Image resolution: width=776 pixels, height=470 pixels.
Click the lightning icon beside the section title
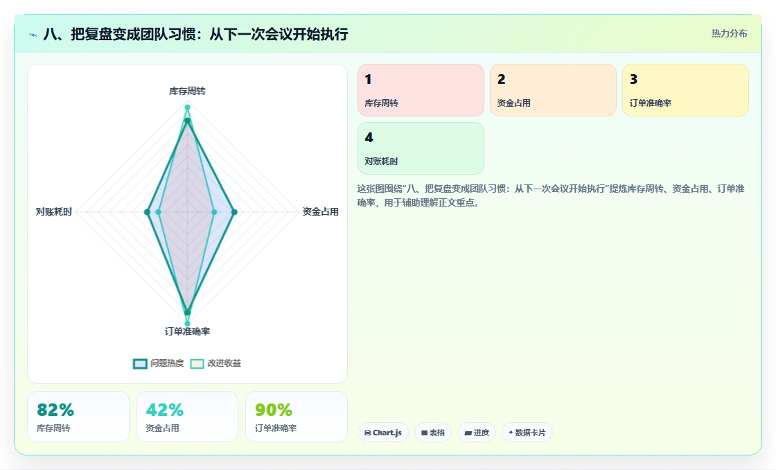coord(33,35)
